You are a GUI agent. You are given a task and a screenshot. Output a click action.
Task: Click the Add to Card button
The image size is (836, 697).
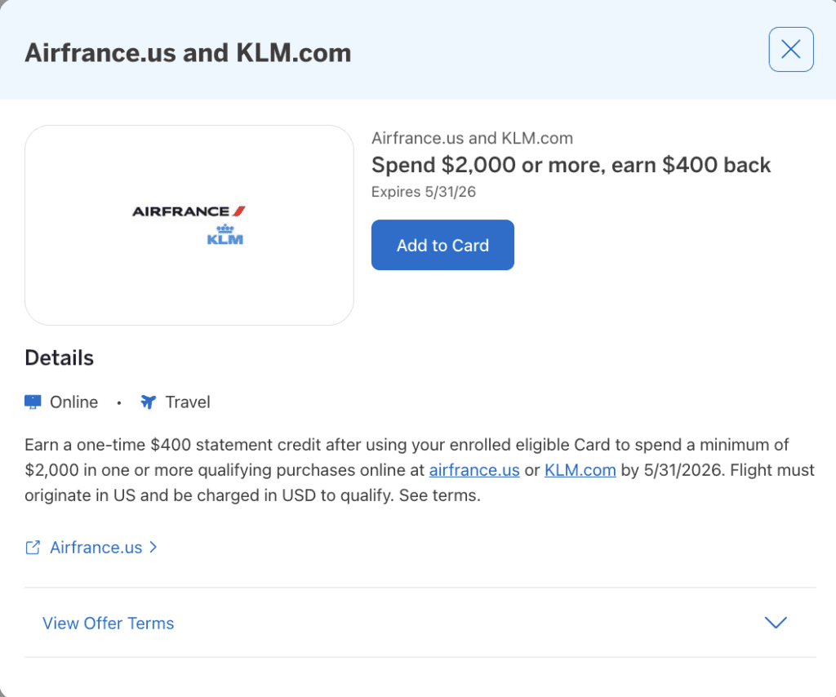coord(442,245)
